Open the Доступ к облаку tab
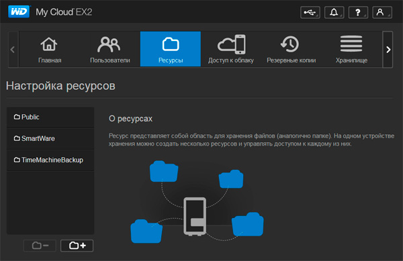The height and width of the screenshot is (261, 403). 231,49
